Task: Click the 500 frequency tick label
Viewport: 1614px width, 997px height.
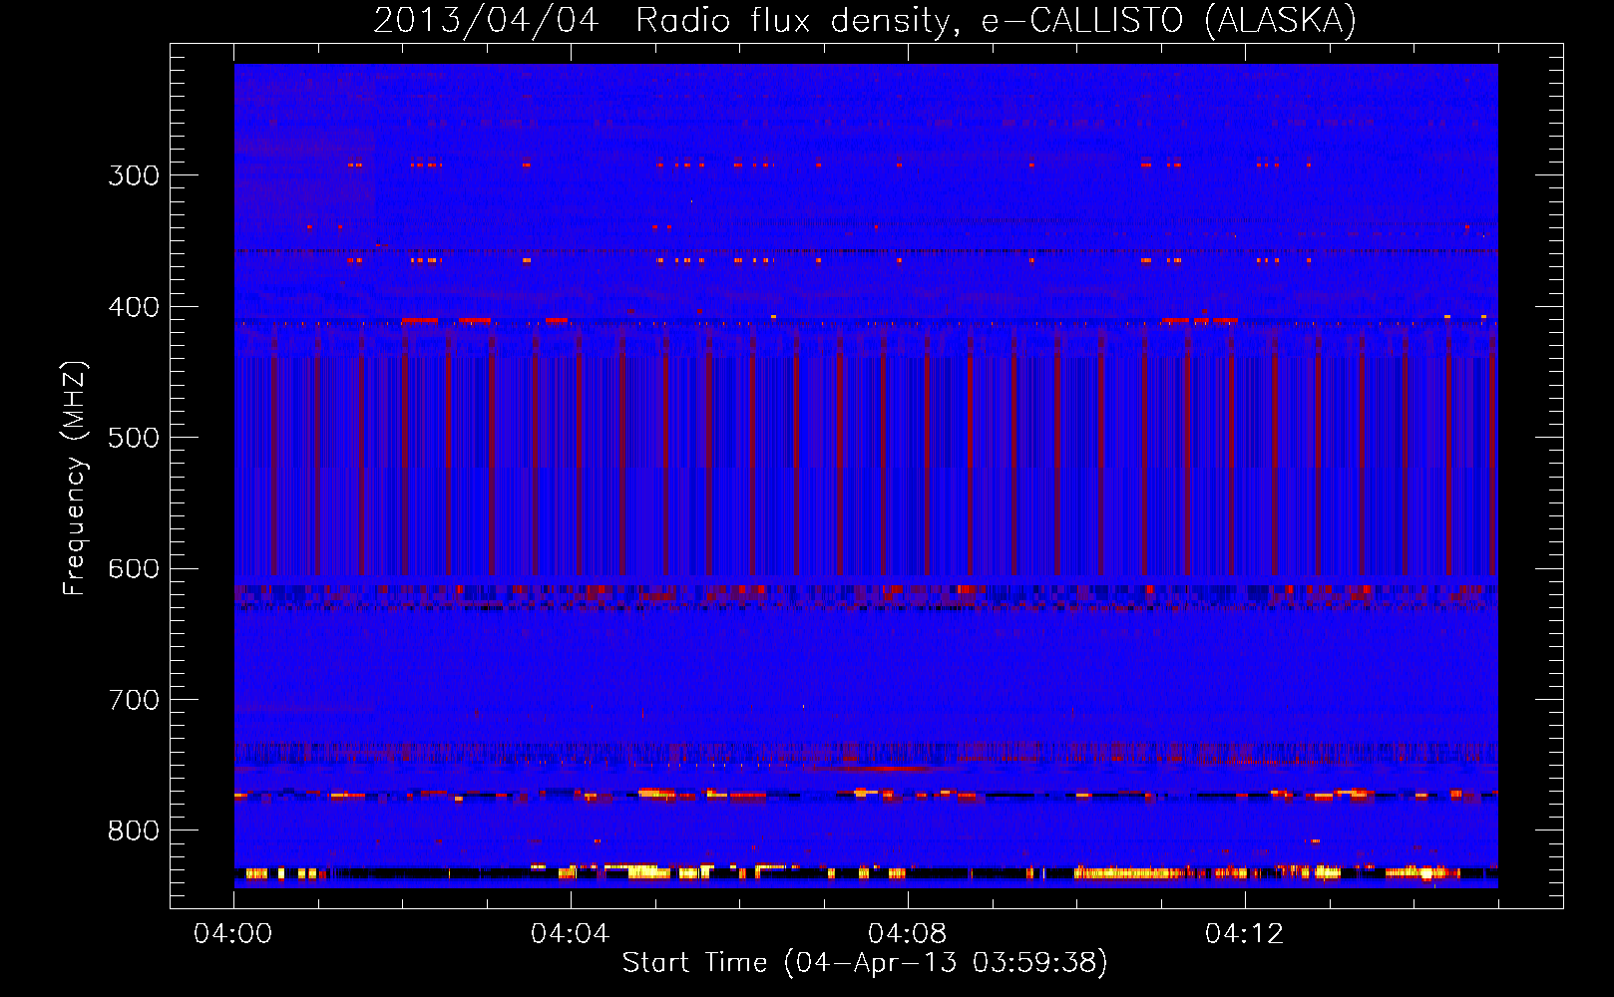Action: point(134,438)
